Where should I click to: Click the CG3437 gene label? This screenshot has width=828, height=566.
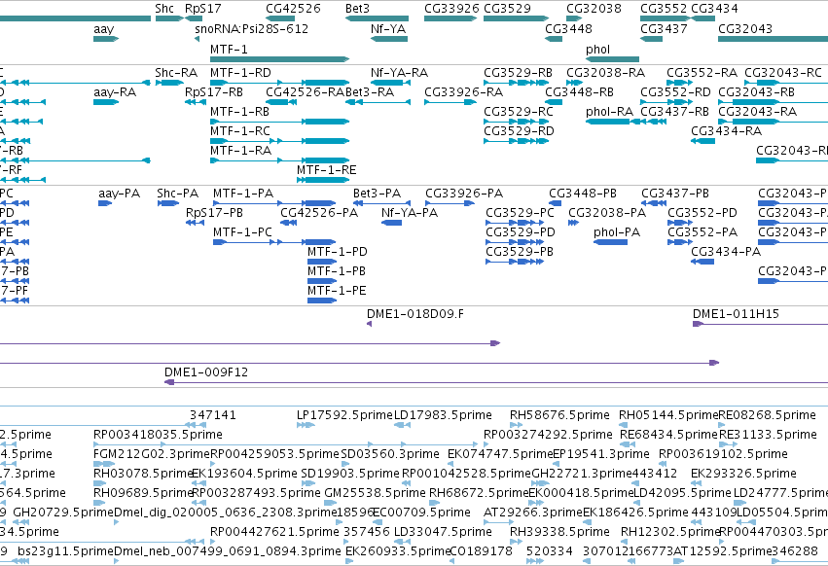664,28
